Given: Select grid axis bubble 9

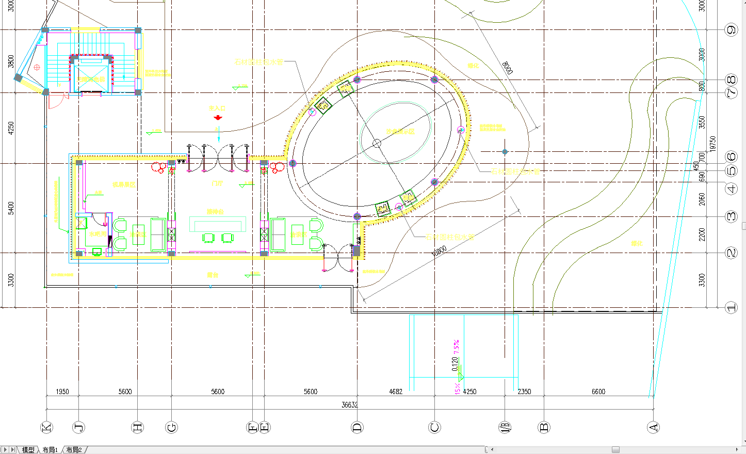Looking at the screenshot, I should click(732, 30).
